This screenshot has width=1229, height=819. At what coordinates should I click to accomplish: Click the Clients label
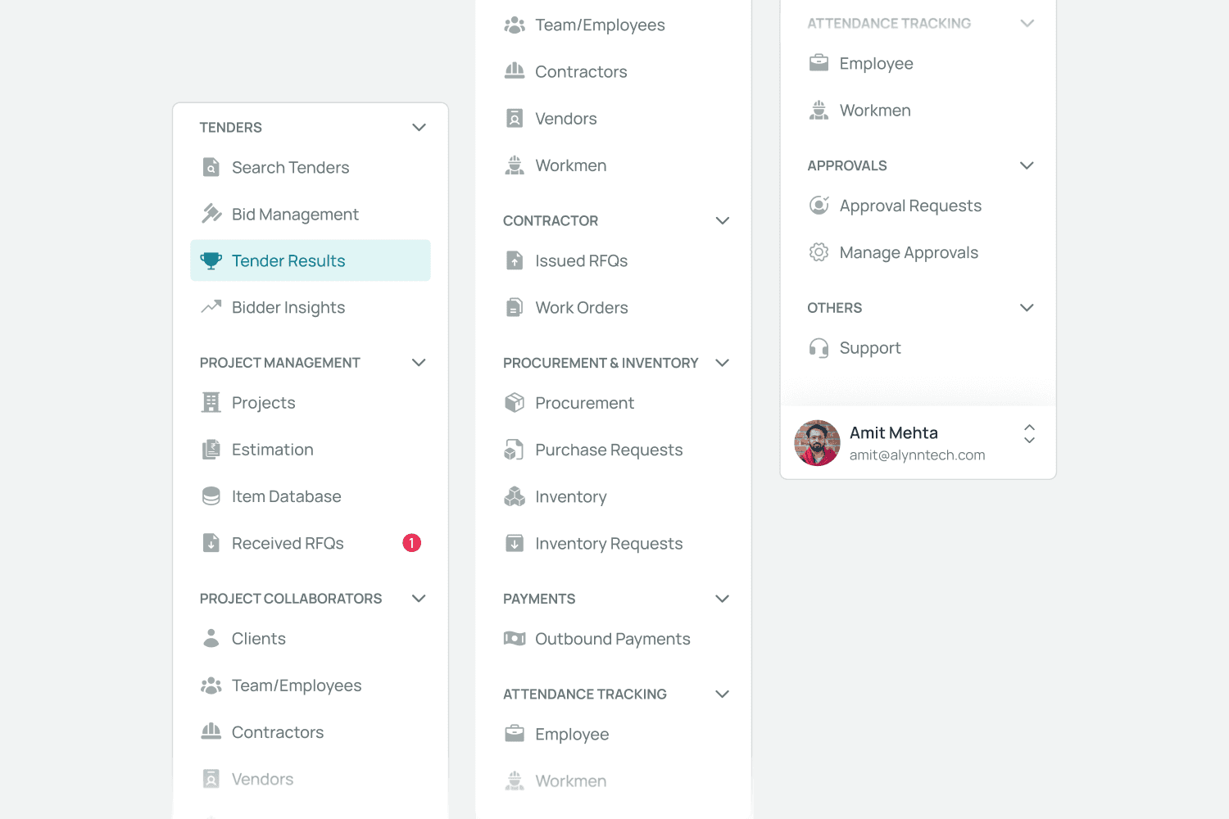click(259, 638)
